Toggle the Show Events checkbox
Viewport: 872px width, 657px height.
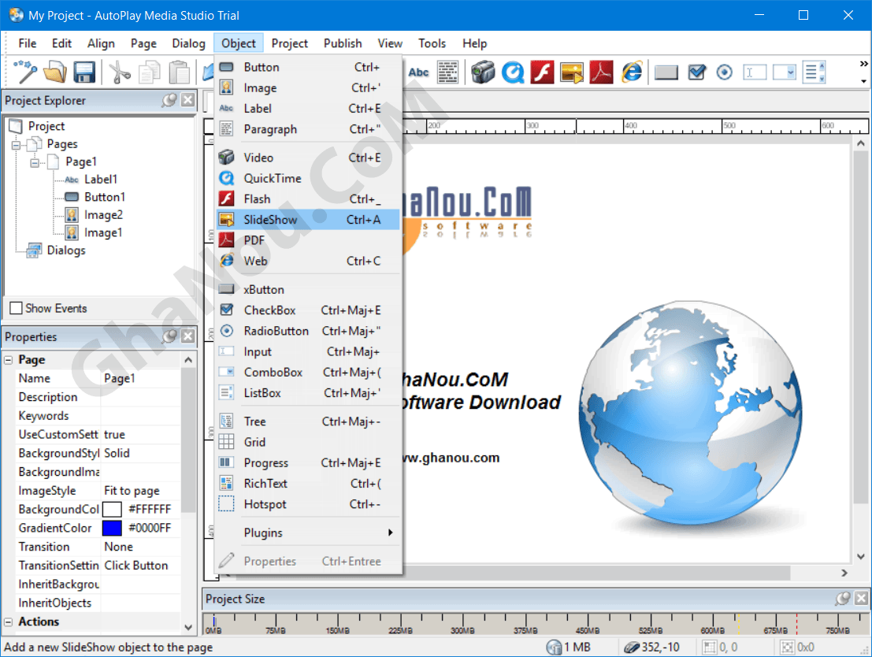click(16, 308)
